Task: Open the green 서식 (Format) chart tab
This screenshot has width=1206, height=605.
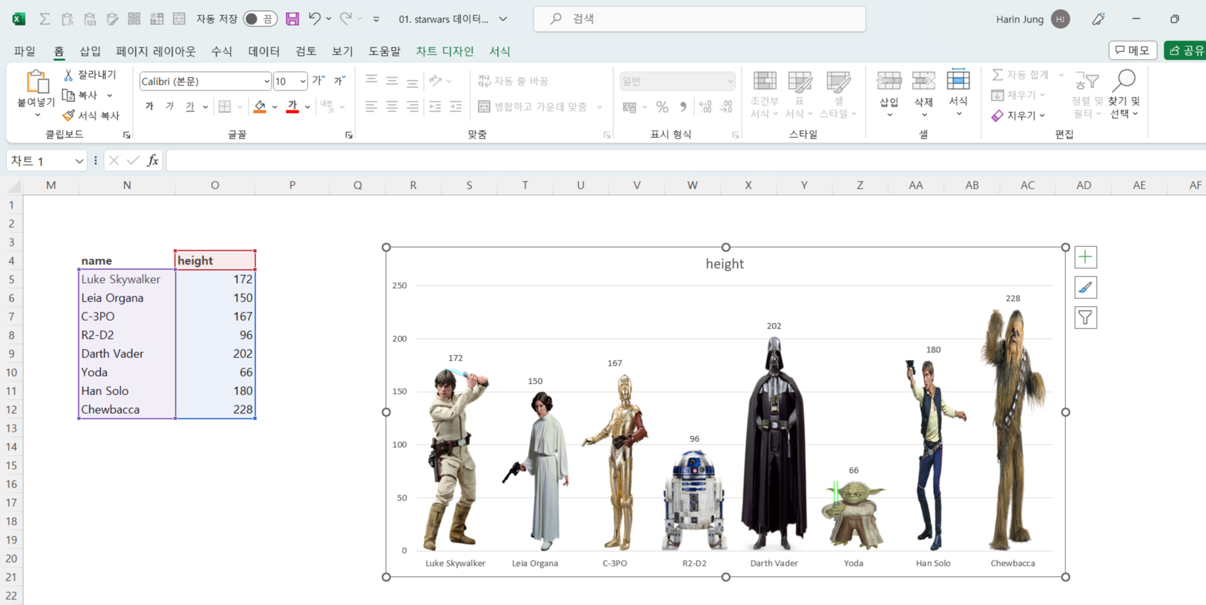Action: pos(500,51)
